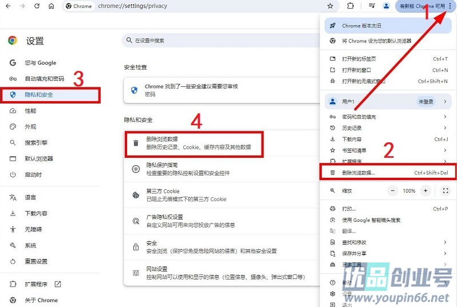
Task: Click the browser reload icon
Action: pyautogui.click(x=37, y=6)
